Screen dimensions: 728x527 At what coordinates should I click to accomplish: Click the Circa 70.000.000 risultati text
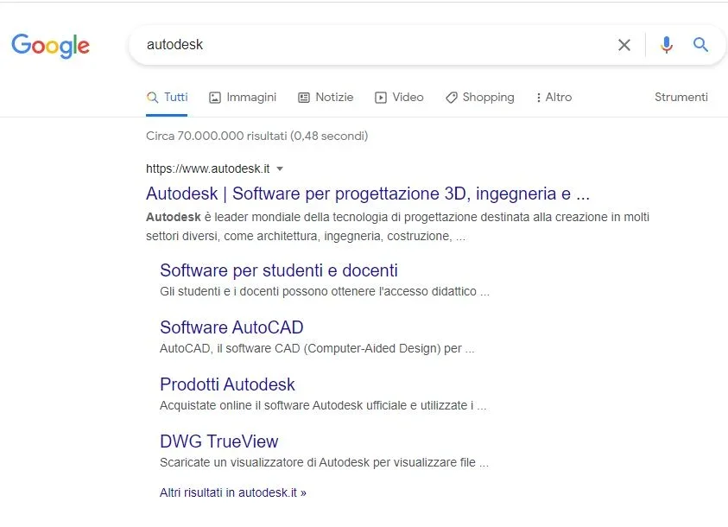[256, 136]
